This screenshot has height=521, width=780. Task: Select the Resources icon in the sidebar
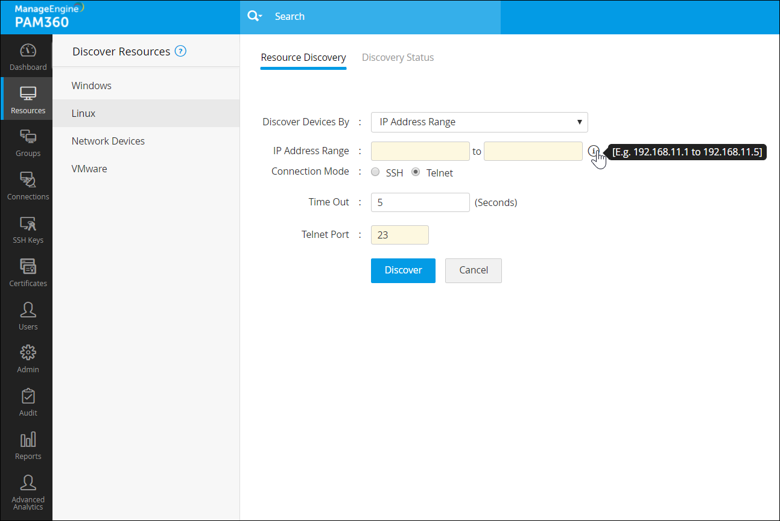coord(27,98)
